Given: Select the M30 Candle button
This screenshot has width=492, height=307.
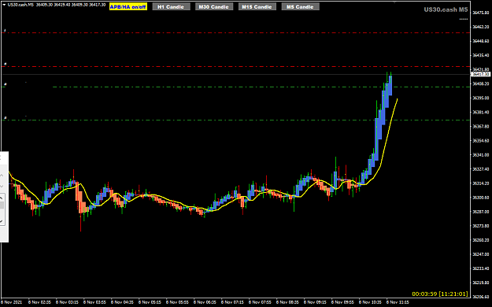Looking at the screenshot, I should [x=214, y=6].
